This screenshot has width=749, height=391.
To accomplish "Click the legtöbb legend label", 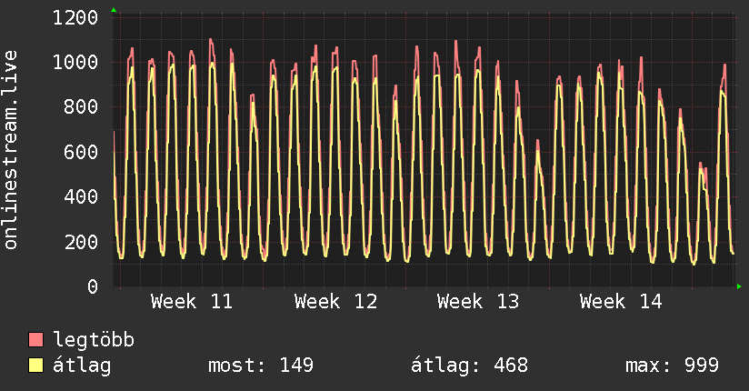I will pyautogui.click(x=95, y=341).
